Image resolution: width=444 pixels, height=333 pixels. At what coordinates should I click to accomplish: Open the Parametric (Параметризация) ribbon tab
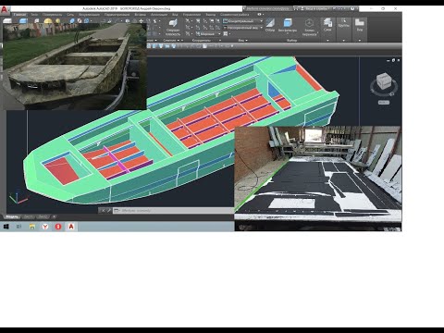117,15
